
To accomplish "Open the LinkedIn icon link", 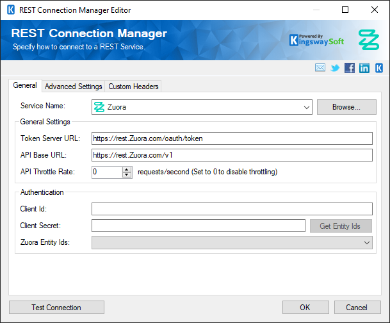I will [x=364, y=68].
